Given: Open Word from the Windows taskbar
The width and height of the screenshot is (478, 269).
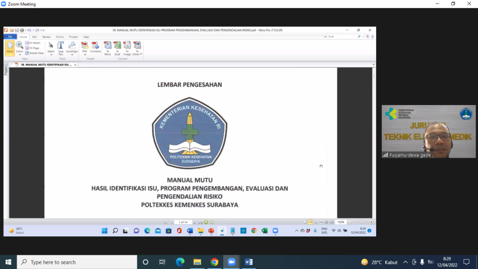Looking at the screenshot, I should pyautogui.click(x=248, y=262).
